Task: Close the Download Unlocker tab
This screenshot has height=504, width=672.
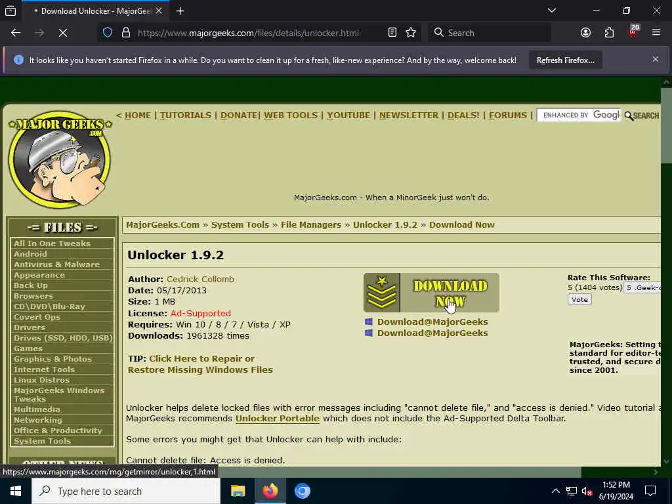Action: (159, 10)
